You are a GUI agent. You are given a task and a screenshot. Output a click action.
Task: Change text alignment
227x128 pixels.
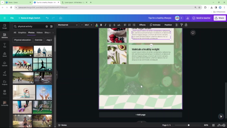click(x=125, y=25)
